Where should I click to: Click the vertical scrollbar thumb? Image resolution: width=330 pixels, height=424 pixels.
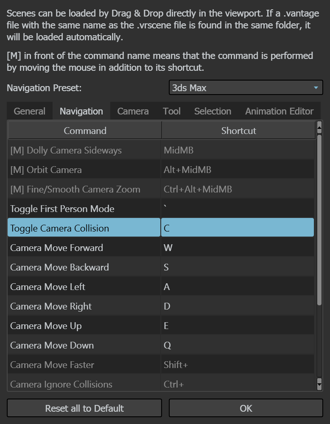(x=319, y=220)
